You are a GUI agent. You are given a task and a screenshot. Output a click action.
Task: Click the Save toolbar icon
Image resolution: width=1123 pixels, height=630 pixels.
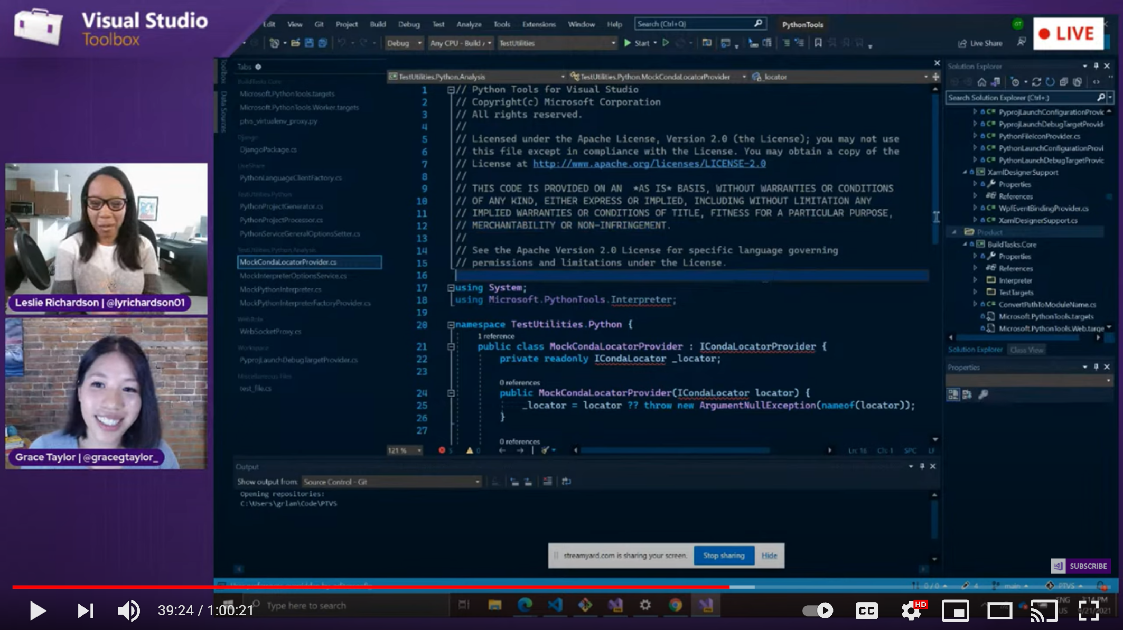[x=309, y=43]
